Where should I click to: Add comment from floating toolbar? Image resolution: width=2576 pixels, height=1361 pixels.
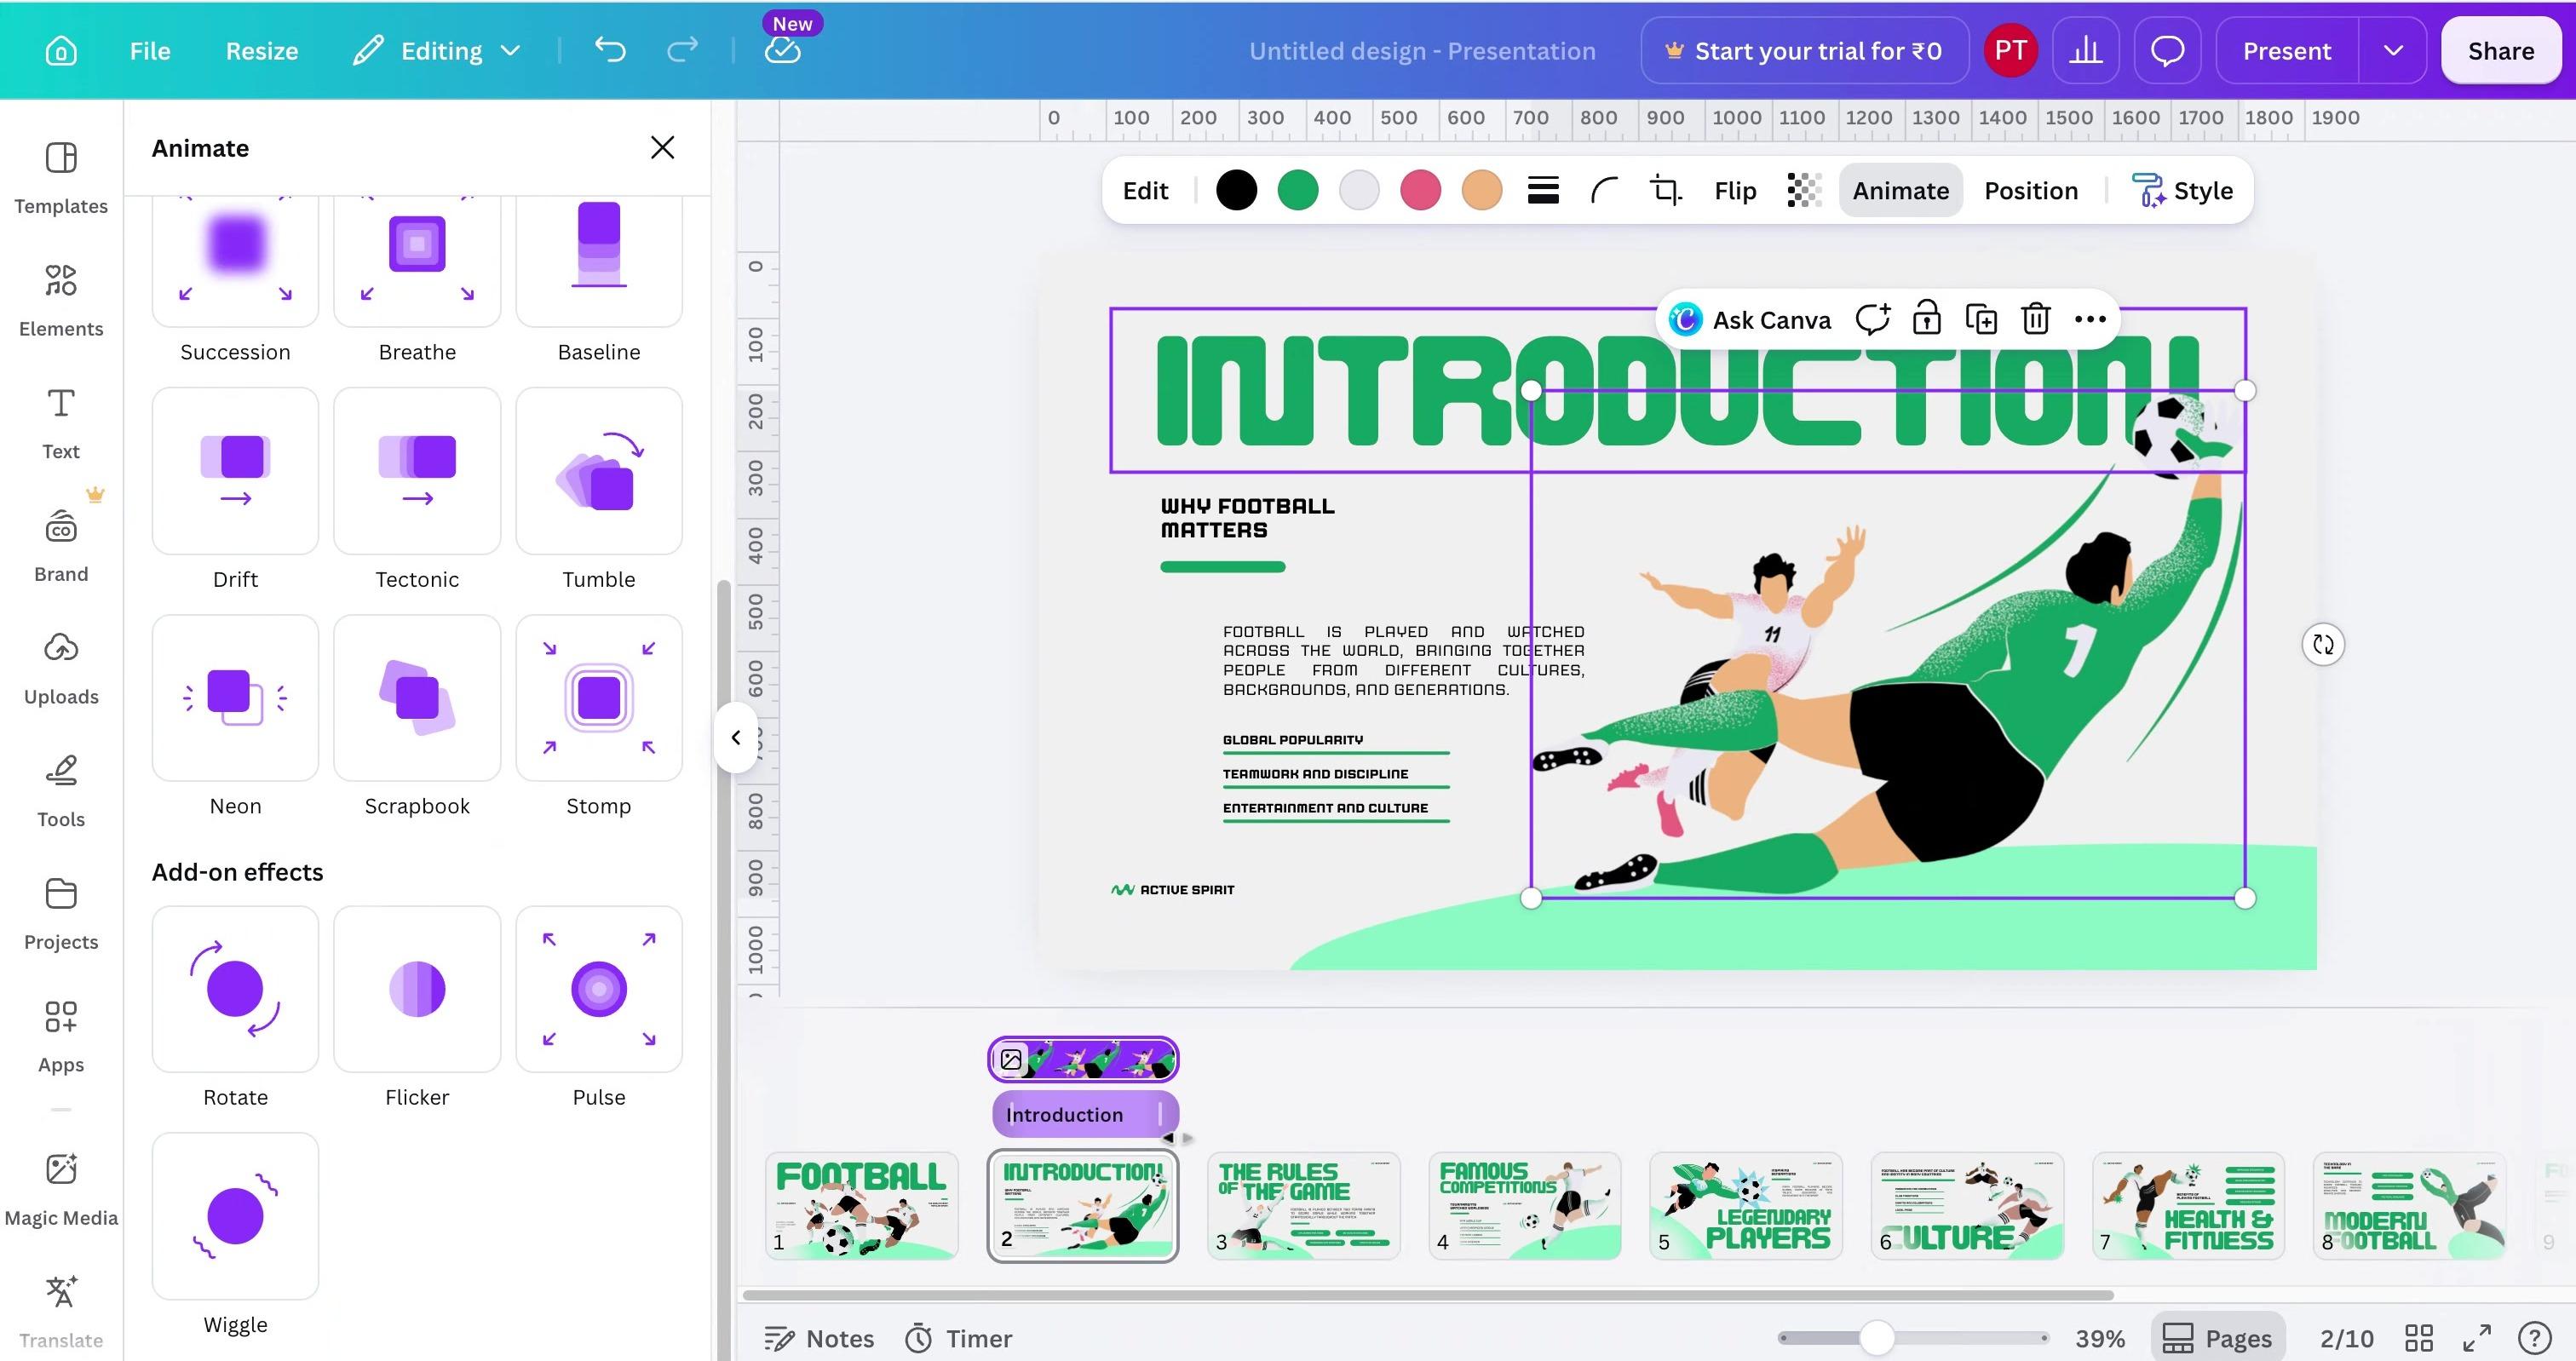click(x=1872, y=319)
